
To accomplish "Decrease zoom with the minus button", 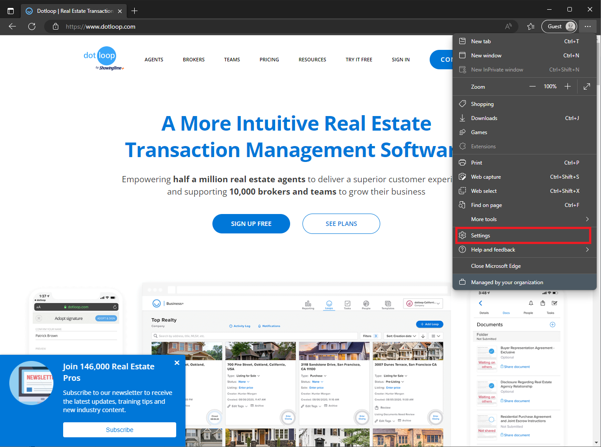I will [x=533, y=86].
